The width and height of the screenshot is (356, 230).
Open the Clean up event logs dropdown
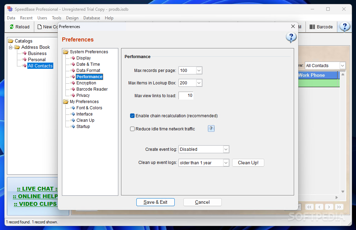pyautogui.click(x=226, y=163)
